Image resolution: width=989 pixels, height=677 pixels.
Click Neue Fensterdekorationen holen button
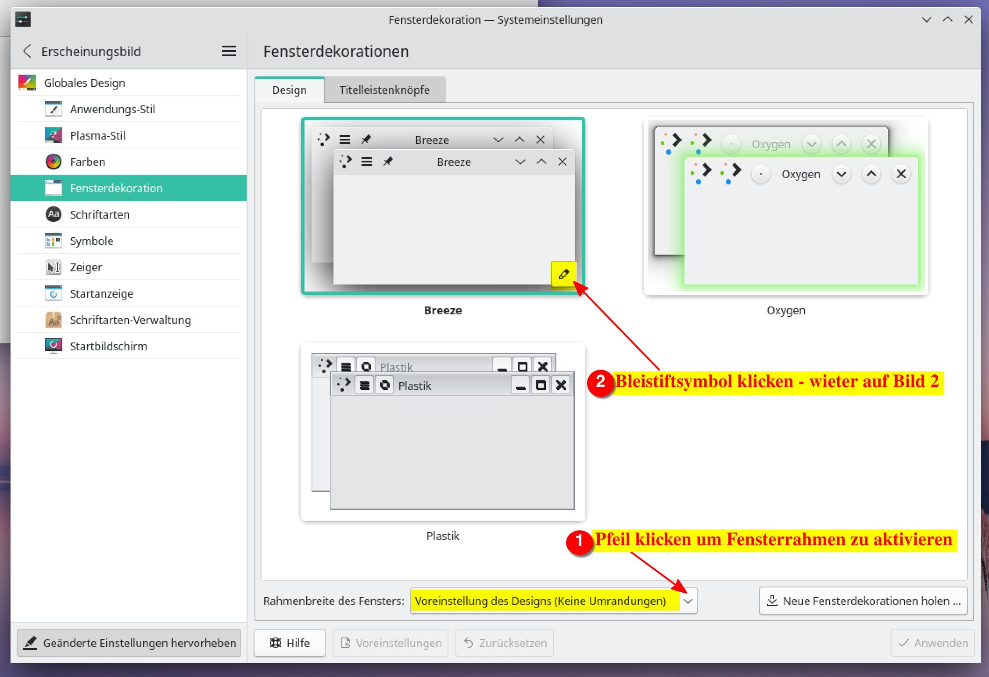pyautogui.click(x=863, y=601)
